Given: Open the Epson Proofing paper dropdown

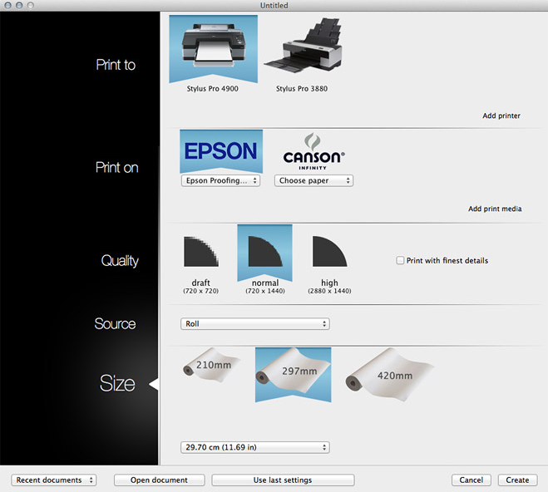Looking at the screenshot, I should [x=221, y=180].
